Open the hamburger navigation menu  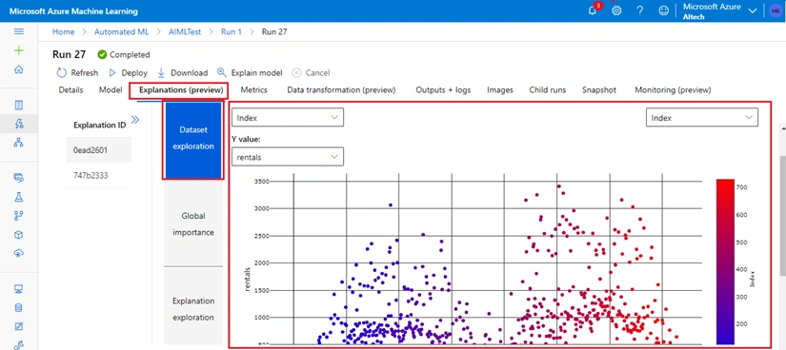coord(19,31)
